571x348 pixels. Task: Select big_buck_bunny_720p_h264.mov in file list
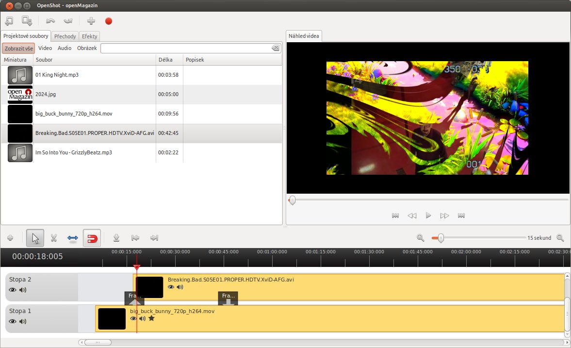click(x=141, y=114)
